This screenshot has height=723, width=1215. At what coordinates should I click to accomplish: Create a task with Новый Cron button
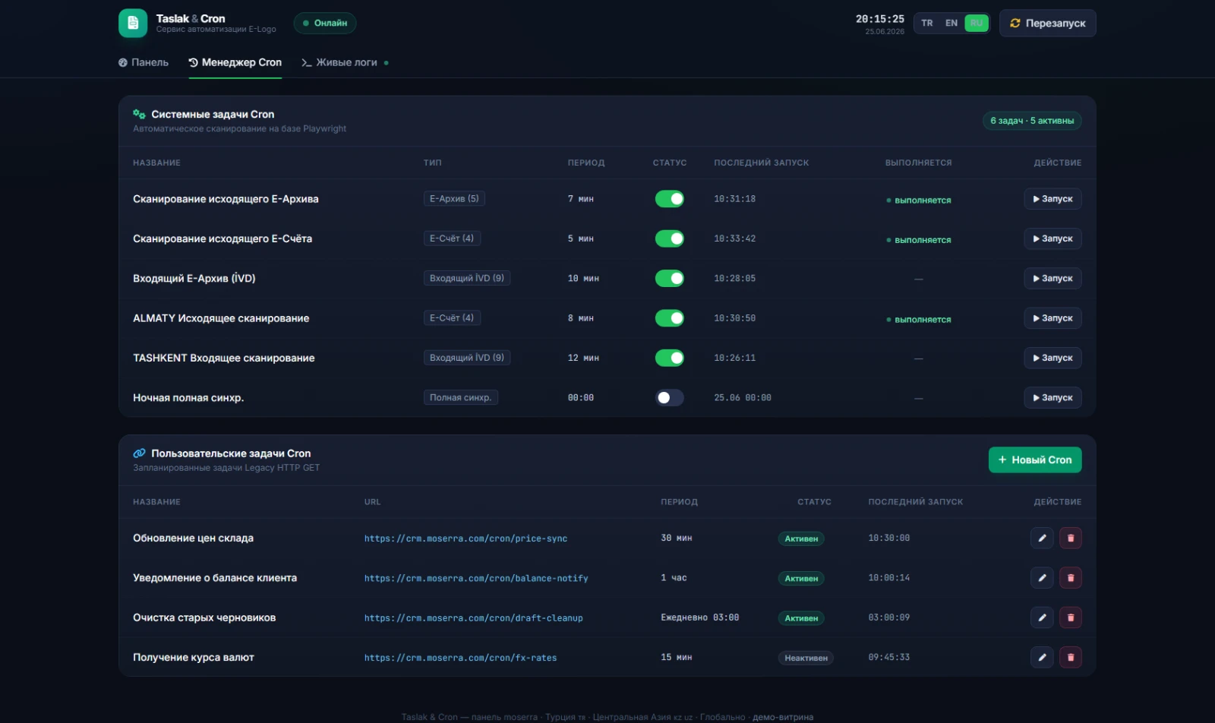click(x=1035, y=459)
